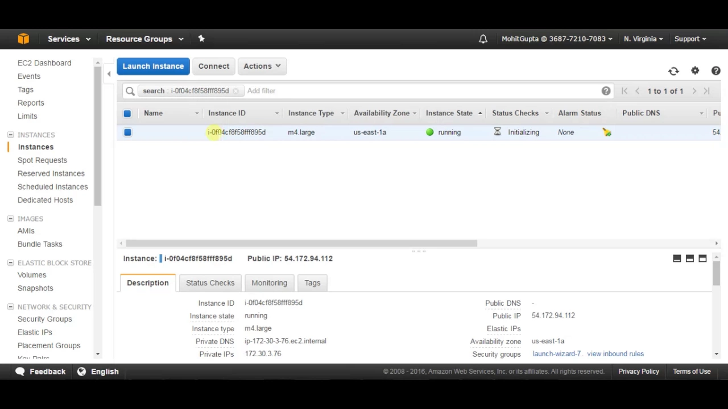
Task: Open the N. Virginia region dropdown
Action: click(643, 39)
